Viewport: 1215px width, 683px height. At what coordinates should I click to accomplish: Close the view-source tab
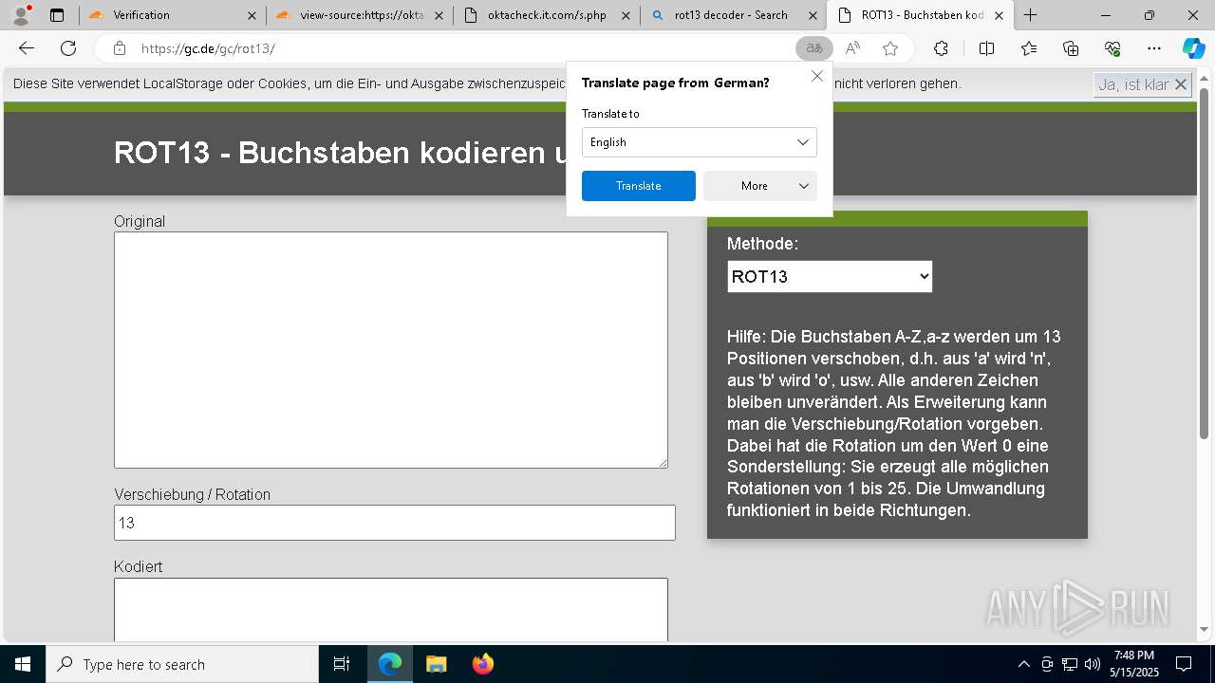point(439,15)
